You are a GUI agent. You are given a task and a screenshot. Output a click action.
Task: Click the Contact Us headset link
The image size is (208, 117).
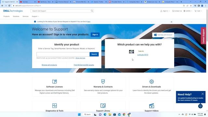(177, 11)
